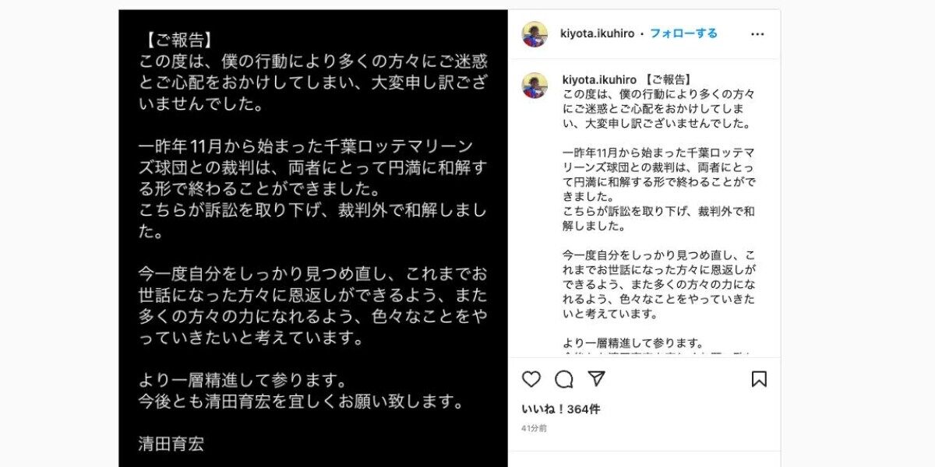The width and height of the screenshot is (935, 467).
Task: Open the three-dot more options menu
Action: [757, 34]
